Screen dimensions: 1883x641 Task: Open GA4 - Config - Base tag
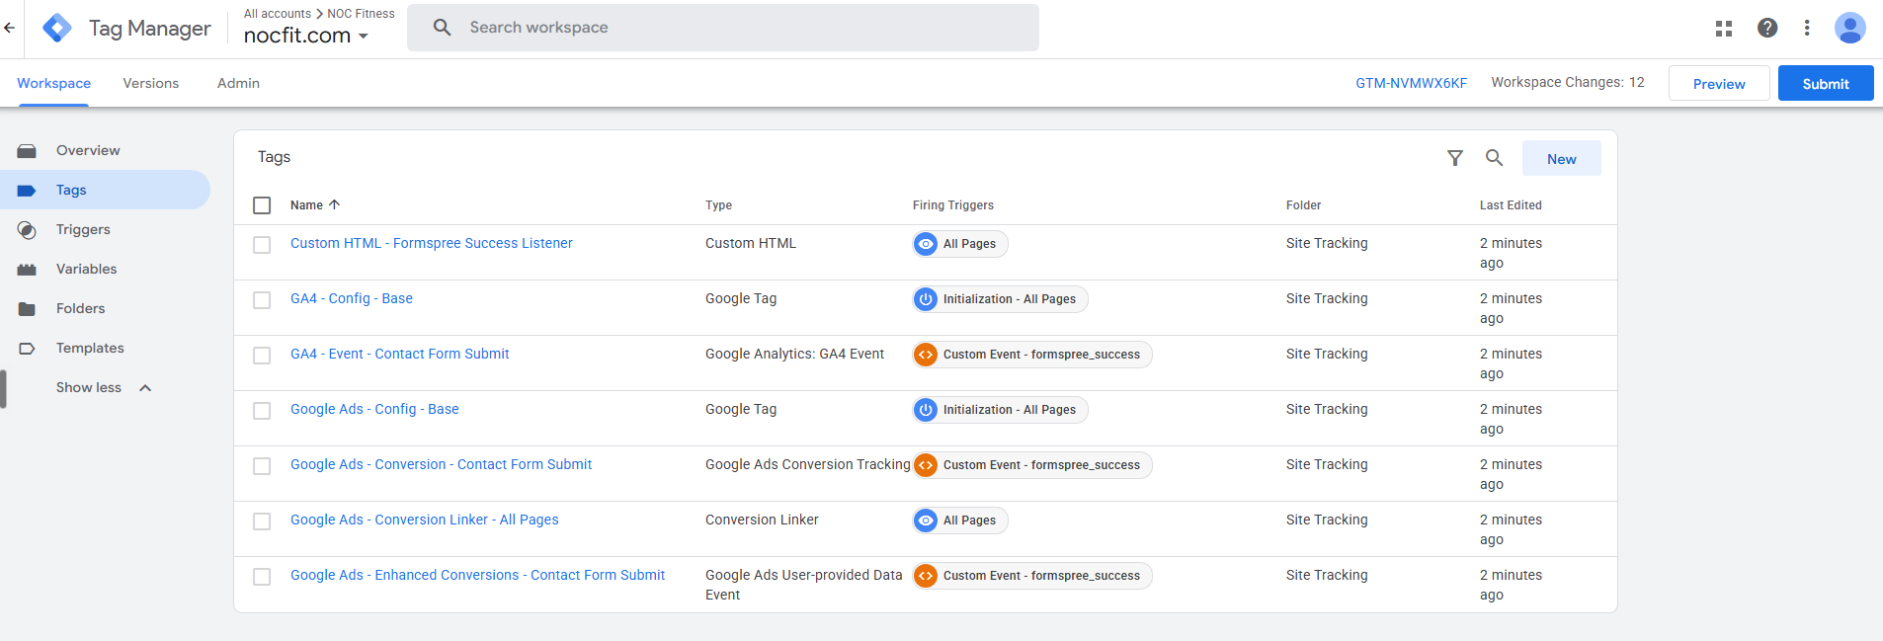pyautogui.click(x=352, y=298)
